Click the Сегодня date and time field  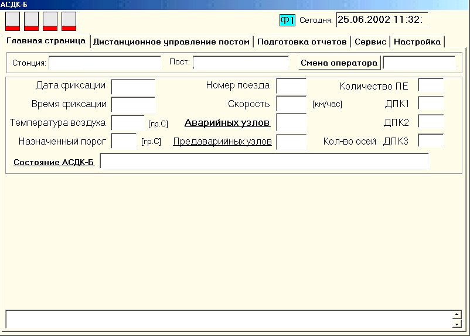pos(382,20)
